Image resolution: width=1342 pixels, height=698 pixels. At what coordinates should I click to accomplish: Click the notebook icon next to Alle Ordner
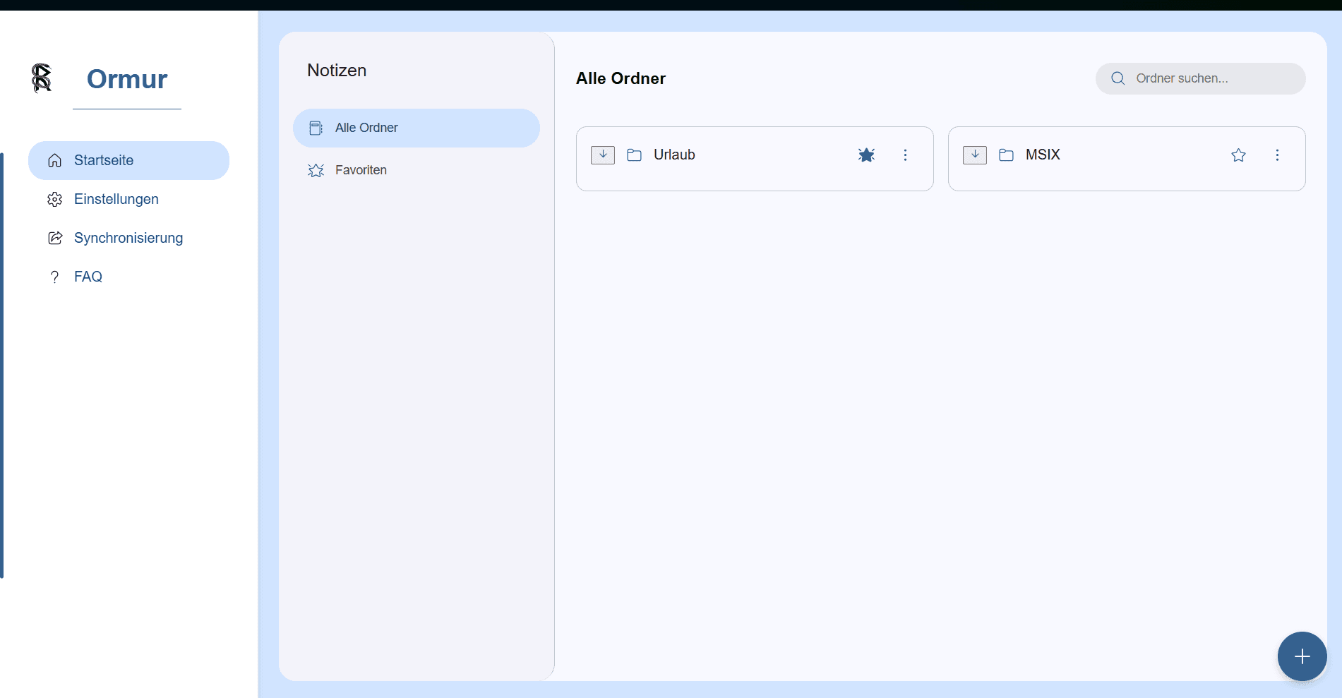(x=316, y=128)
